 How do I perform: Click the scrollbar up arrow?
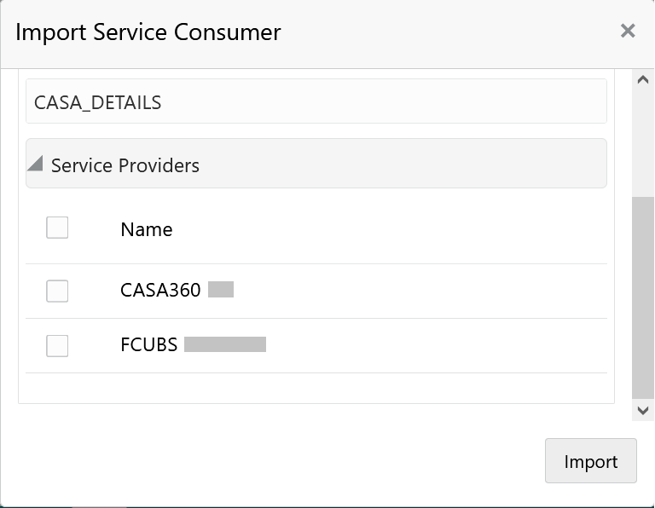pos(643,80)
